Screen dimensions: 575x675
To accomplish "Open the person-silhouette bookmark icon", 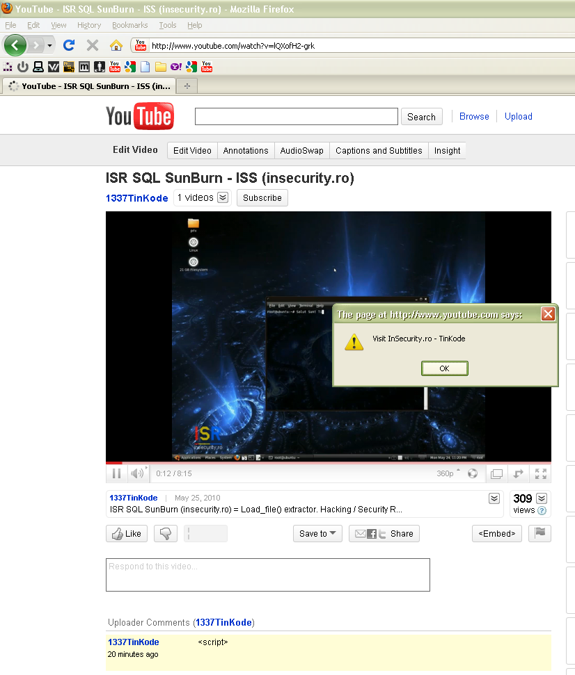I will click(x=100, y=67).
